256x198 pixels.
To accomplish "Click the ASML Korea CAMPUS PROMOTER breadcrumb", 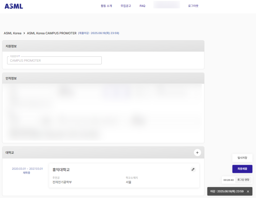I will [52, 33].
